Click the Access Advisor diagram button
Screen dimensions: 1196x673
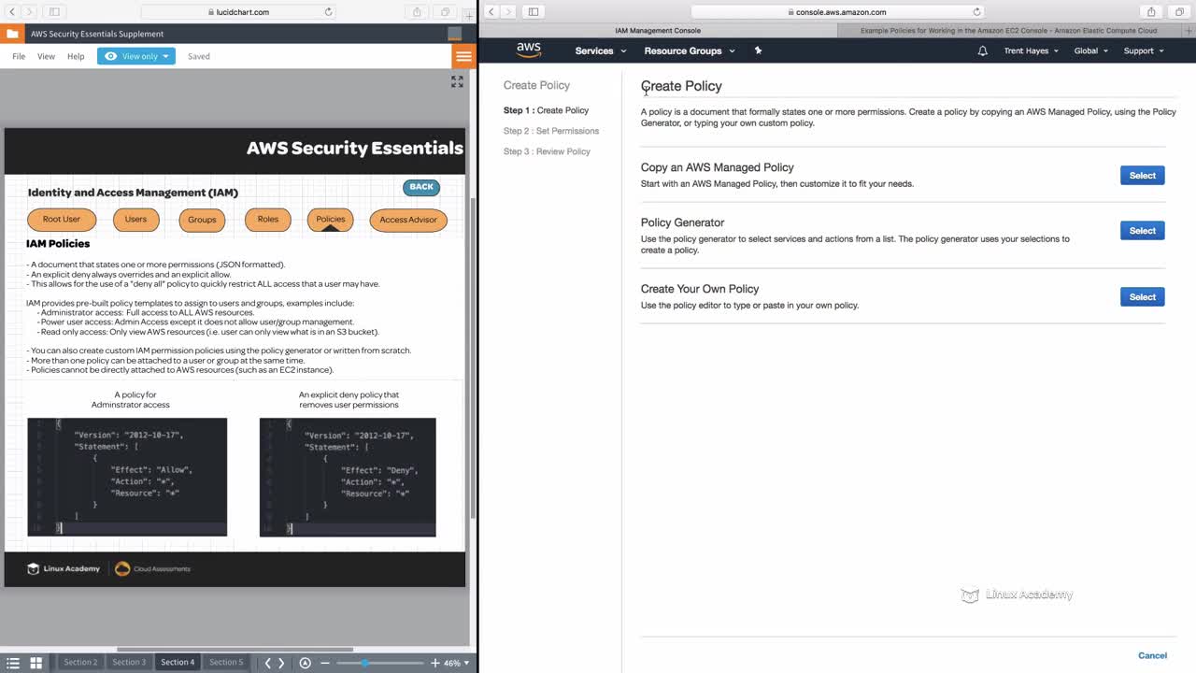408,220
